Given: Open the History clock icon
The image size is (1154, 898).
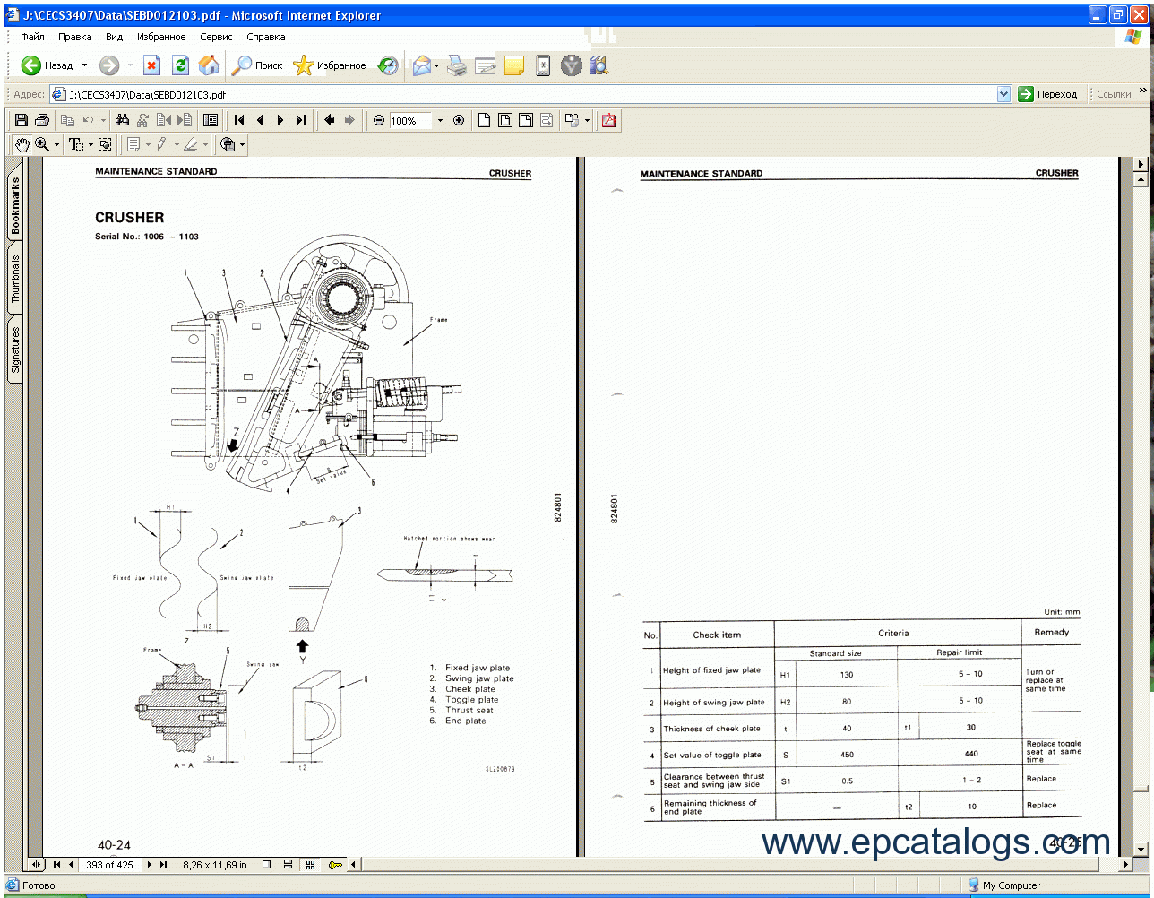Looking at the screenshot, I should pyautogui.click(x=388, y=65).
